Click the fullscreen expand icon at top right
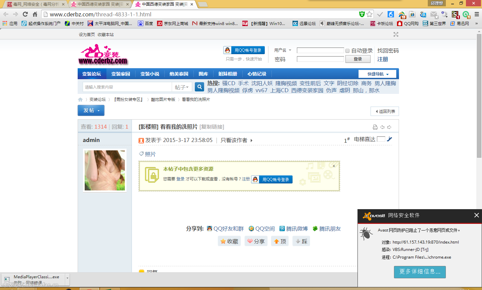This screenshot has width=482, height=290. tap(396, 34)
